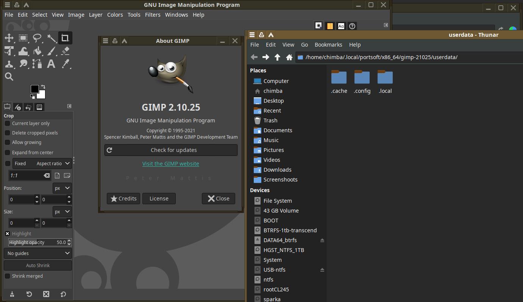
Task: Click the black foreground color swatch
Action: tap(34, 89)
